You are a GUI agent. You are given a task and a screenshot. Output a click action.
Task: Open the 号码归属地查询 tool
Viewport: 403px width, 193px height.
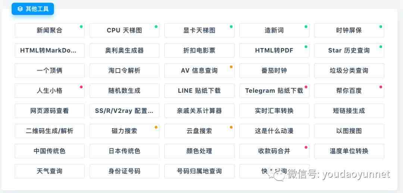[x=199, y=171]
